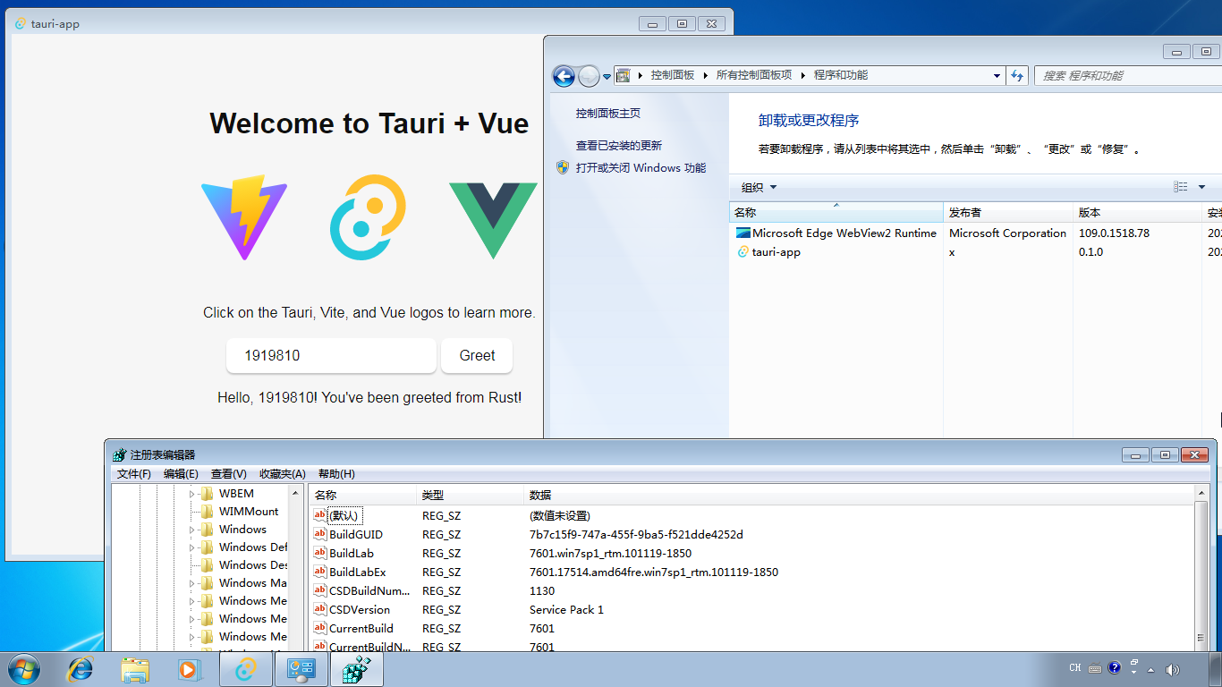The width and height of the screenshot is (1222, 687).
Task: Click the volume speaker icon in system tray
Action: click(x=1172, y=669)
